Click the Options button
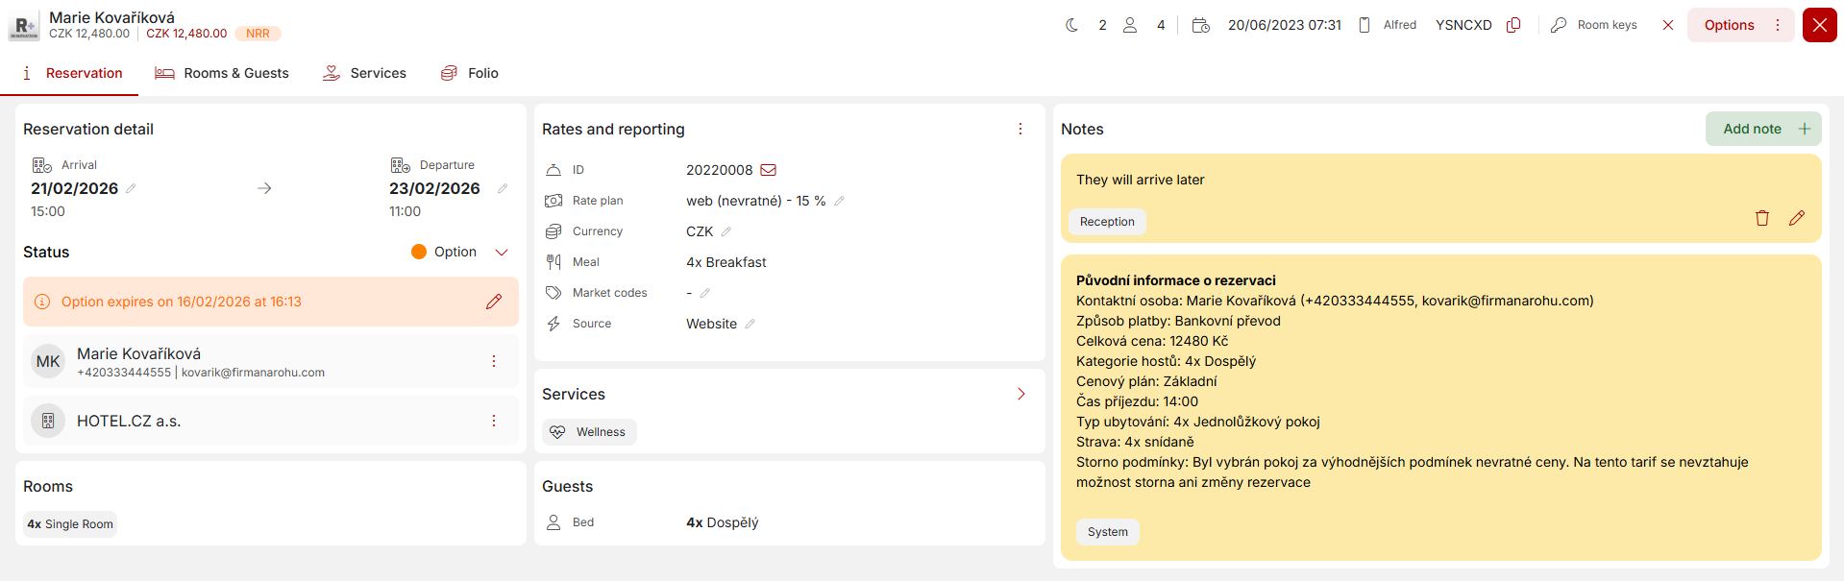 click(1729, 25)
